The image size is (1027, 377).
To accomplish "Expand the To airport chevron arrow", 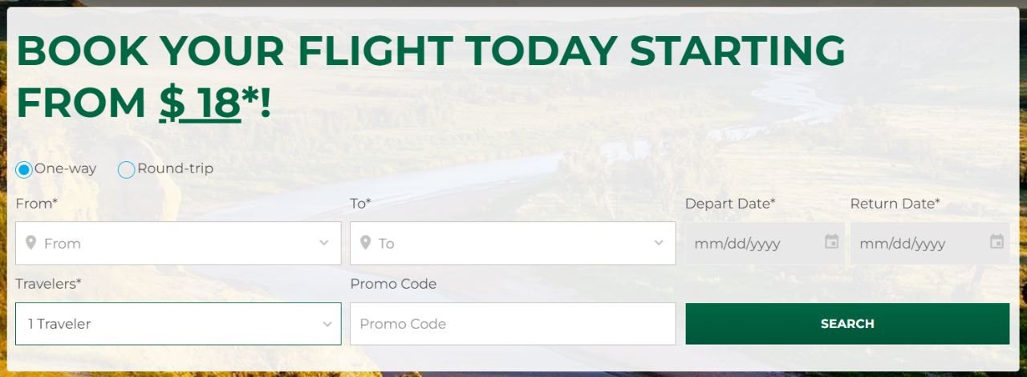I will [x=659, y=242].
